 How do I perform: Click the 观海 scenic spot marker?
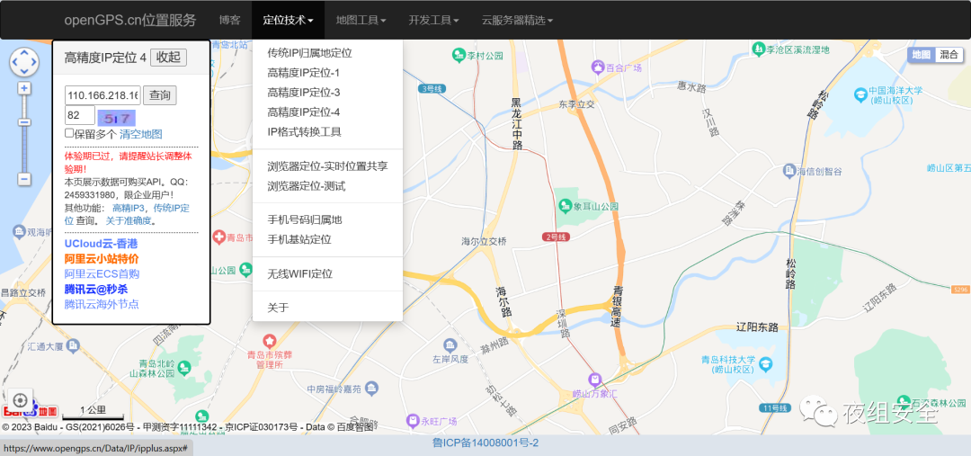point(19,232)
